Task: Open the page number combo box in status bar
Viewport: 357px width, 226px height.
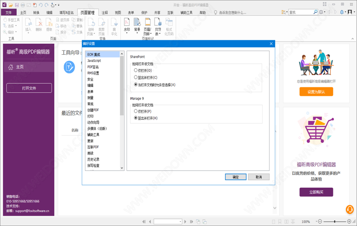Action: tap(168, 221)
